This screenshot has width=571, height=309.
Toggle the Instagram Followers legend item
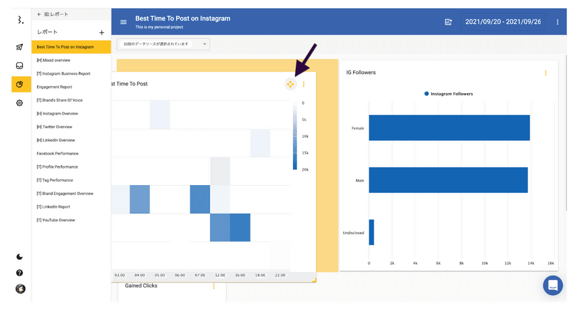click(x=449, y=94)
